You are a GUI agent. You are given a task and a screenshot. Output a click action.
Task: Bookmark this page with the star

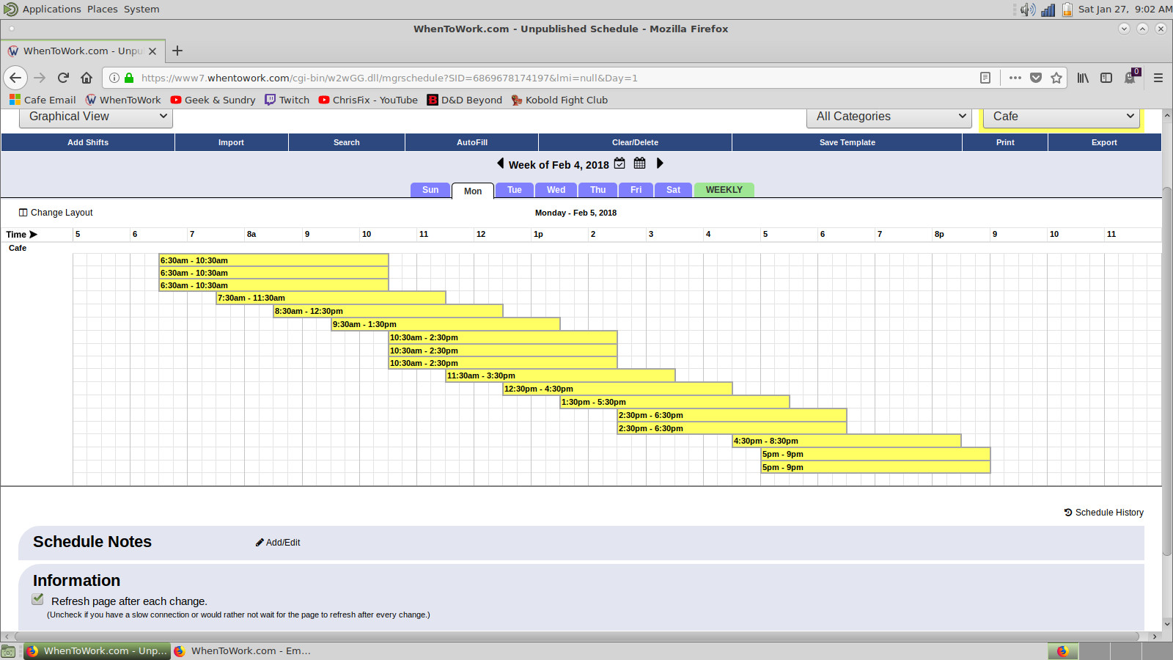1056,78
